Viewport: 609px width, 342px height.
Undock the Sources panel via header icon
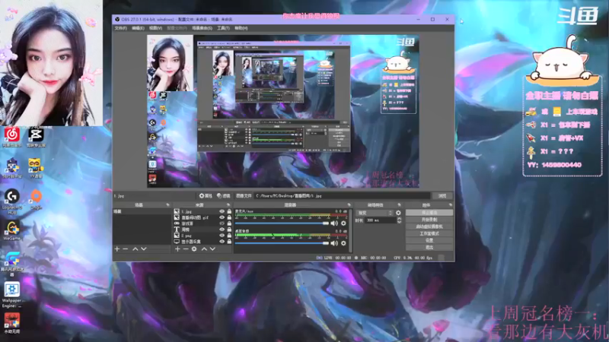(228, 204)
